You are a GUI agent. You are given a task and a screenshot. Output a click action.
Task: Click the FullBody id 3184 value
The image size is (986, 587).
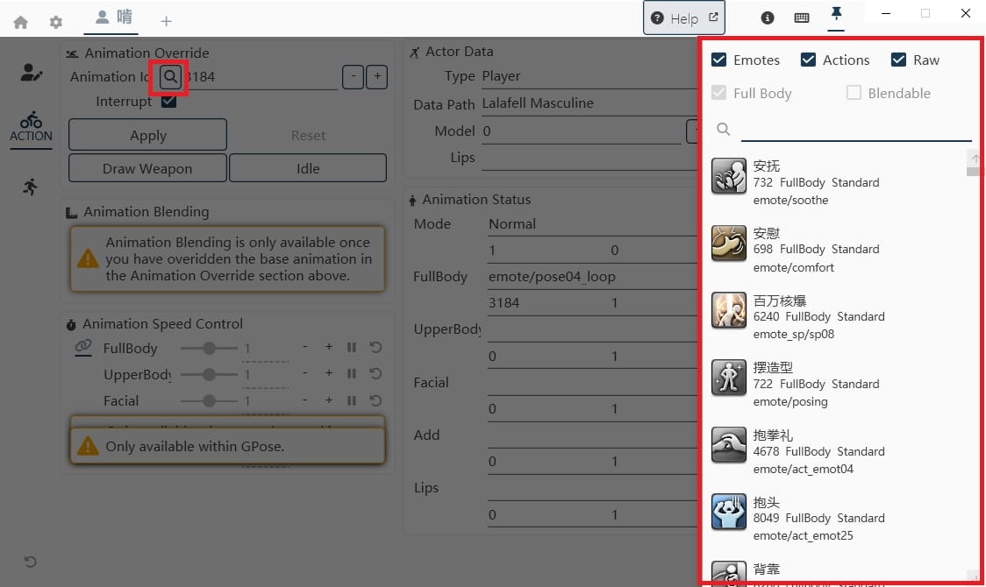coord(504,302)
